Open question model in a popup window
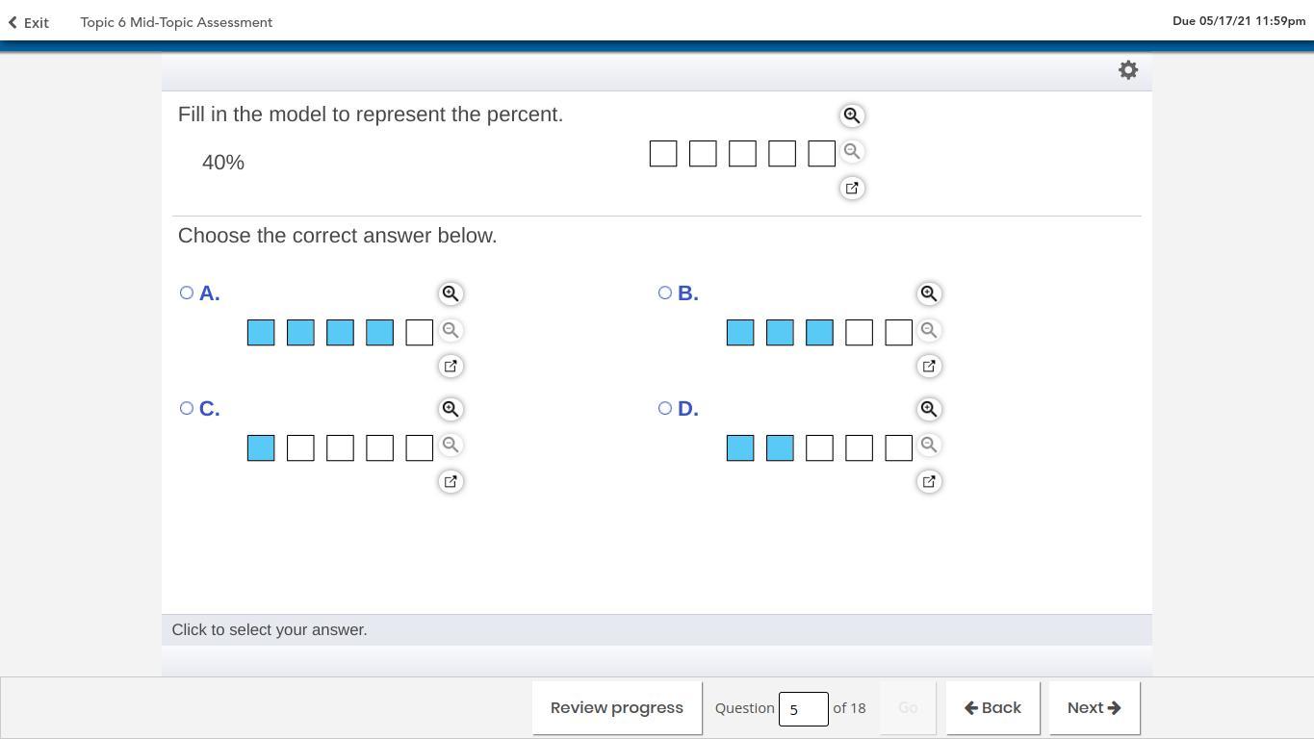The width and height of the screenshot is (1314, 739). pyautogui.click(x=852, y=189)
